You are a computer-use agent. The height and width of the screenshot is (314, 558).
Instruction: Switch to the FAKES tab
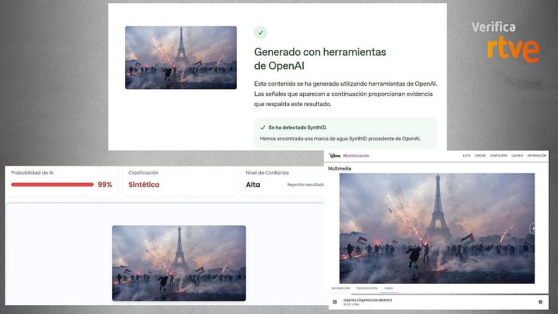(389, 289)
